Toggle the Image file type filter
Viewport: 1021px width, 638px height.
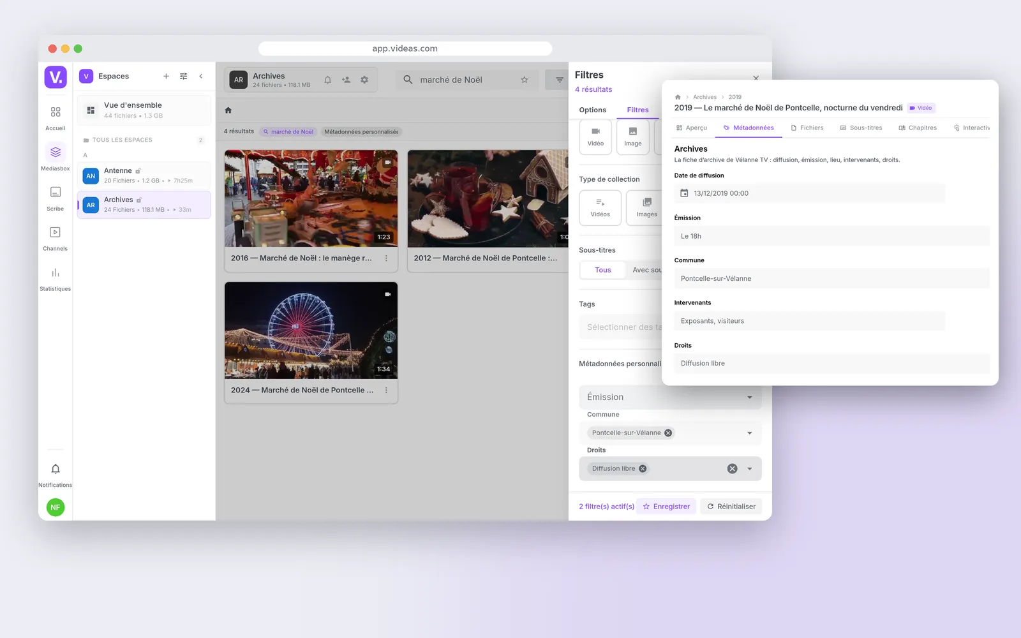[633, 137]
